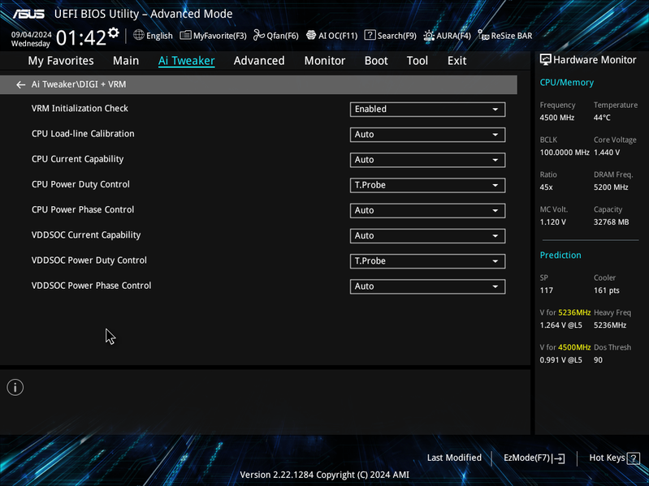Change CPU Power Duty Control dropdown
Viewport: 649px width, 486px height.
(427, 185)
